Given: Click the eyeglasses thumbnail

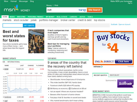Looking at the screenshot, I should pos(80,48).
